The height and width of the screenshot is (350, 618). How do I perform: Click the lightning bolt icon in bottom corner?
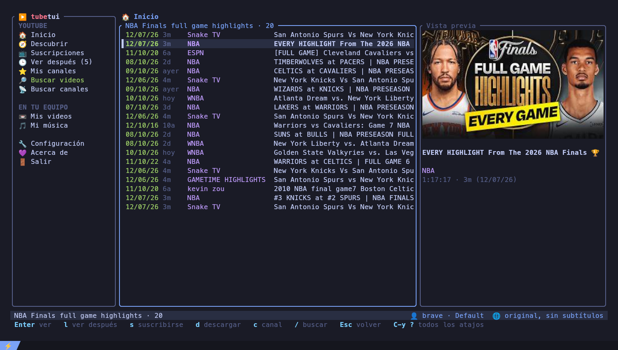pyautogui.click(x=8, y=346)
